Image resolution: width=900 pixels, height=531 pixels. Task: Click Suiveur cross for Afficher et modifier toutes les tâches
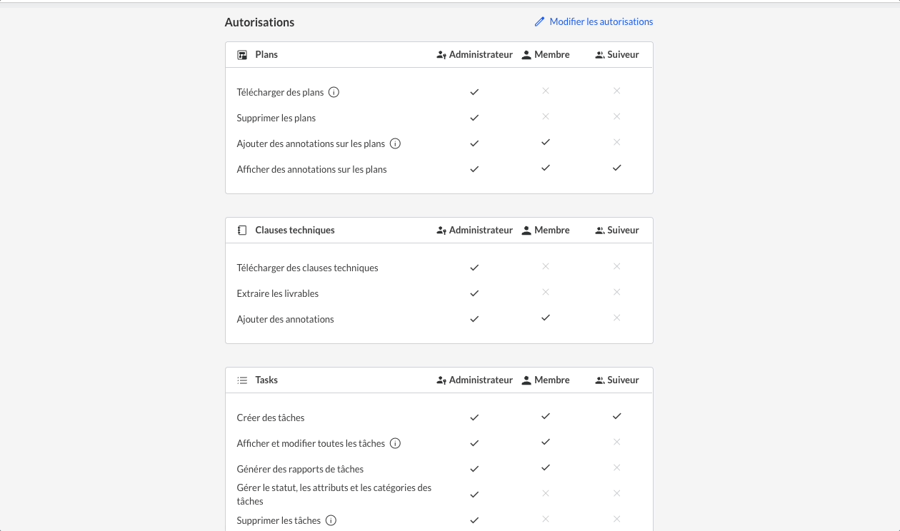[617, 442]
